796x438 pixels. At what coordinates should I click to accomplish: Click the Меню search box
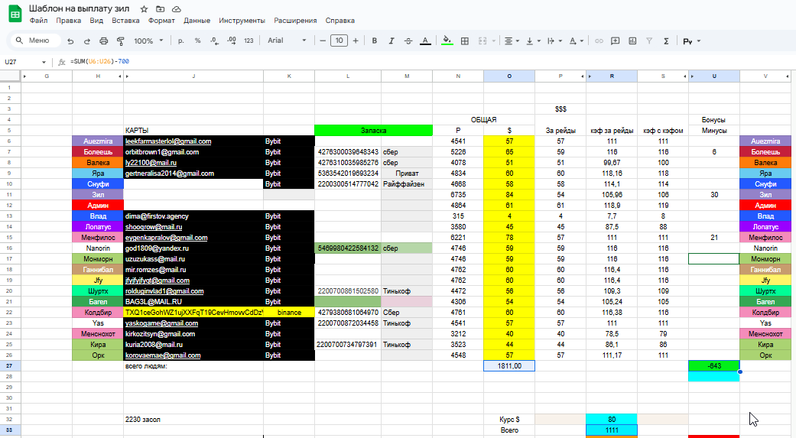pos(35,41)
